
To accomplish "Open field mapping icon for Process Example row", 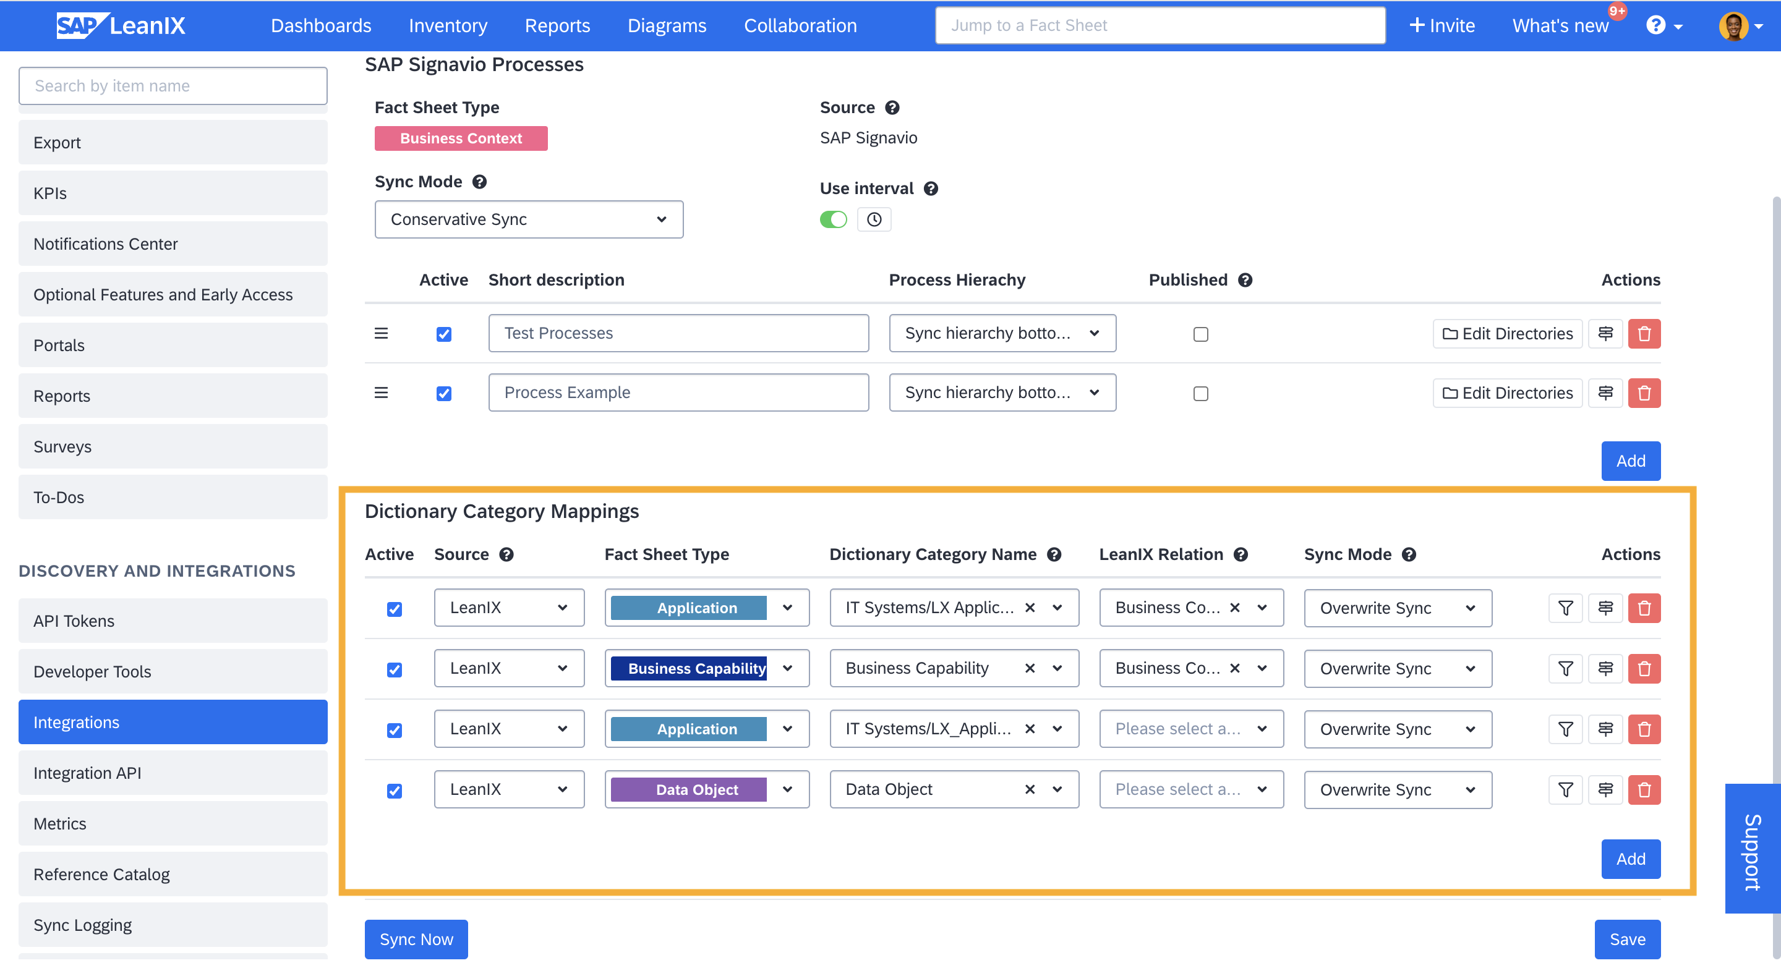I will point(1605,393).
